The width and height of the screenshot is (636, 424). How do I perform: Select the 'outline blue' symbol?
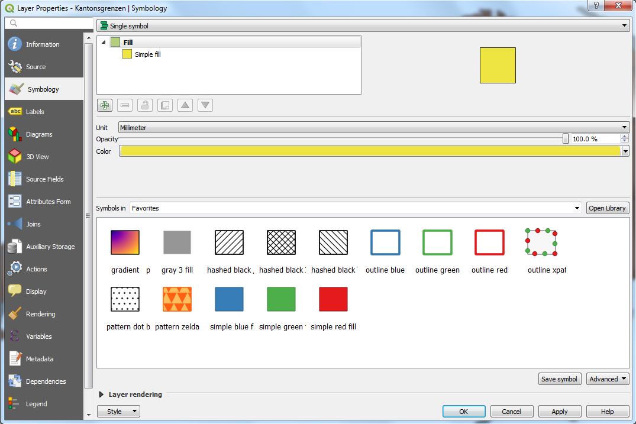point(385,242)
